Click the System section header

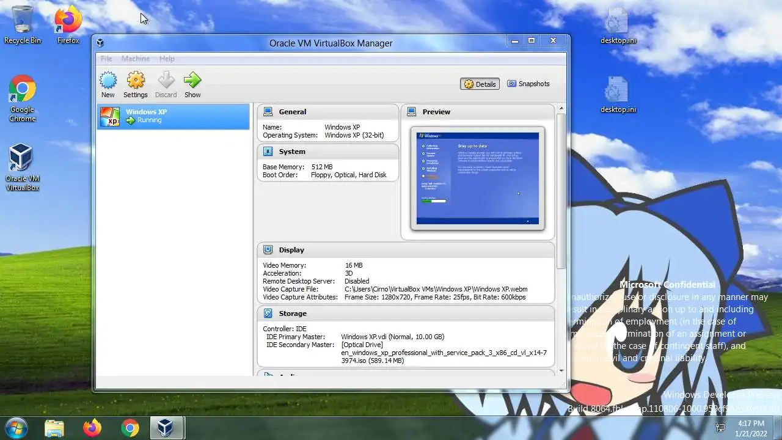click(328, 152)
